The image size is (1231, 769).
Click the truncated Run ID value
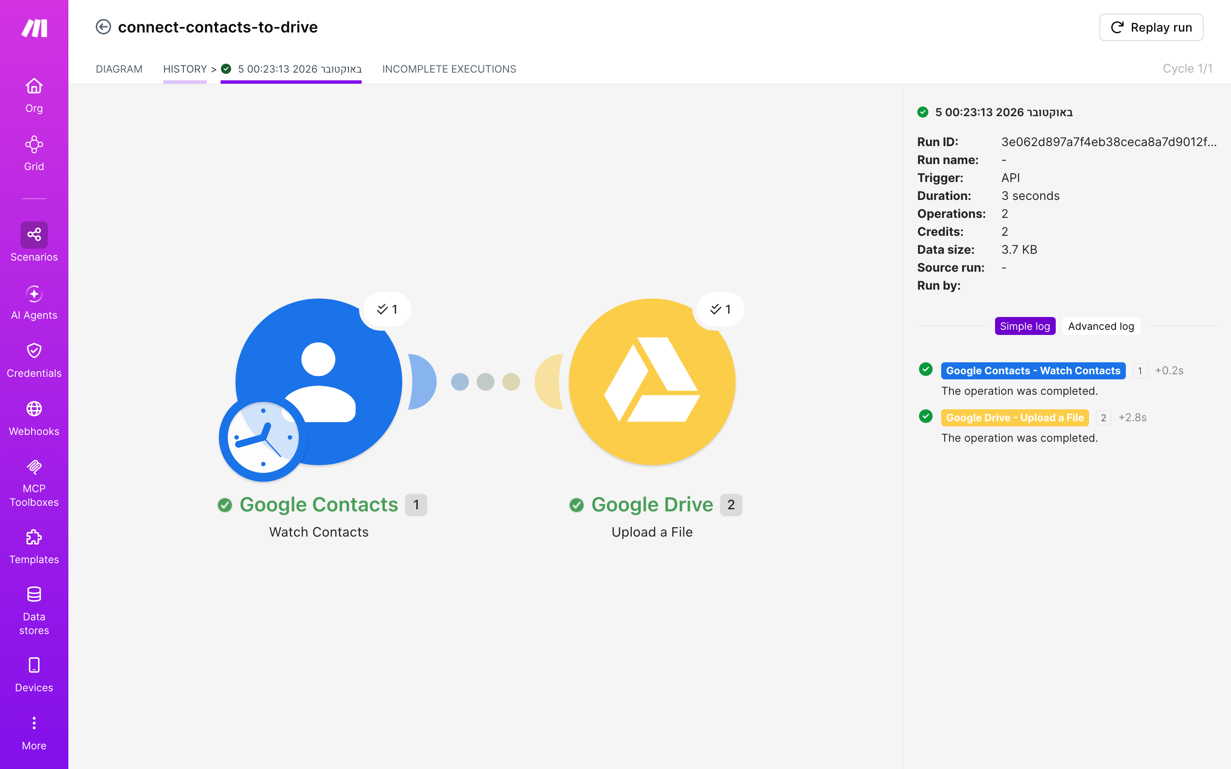tap(1109, 142)
